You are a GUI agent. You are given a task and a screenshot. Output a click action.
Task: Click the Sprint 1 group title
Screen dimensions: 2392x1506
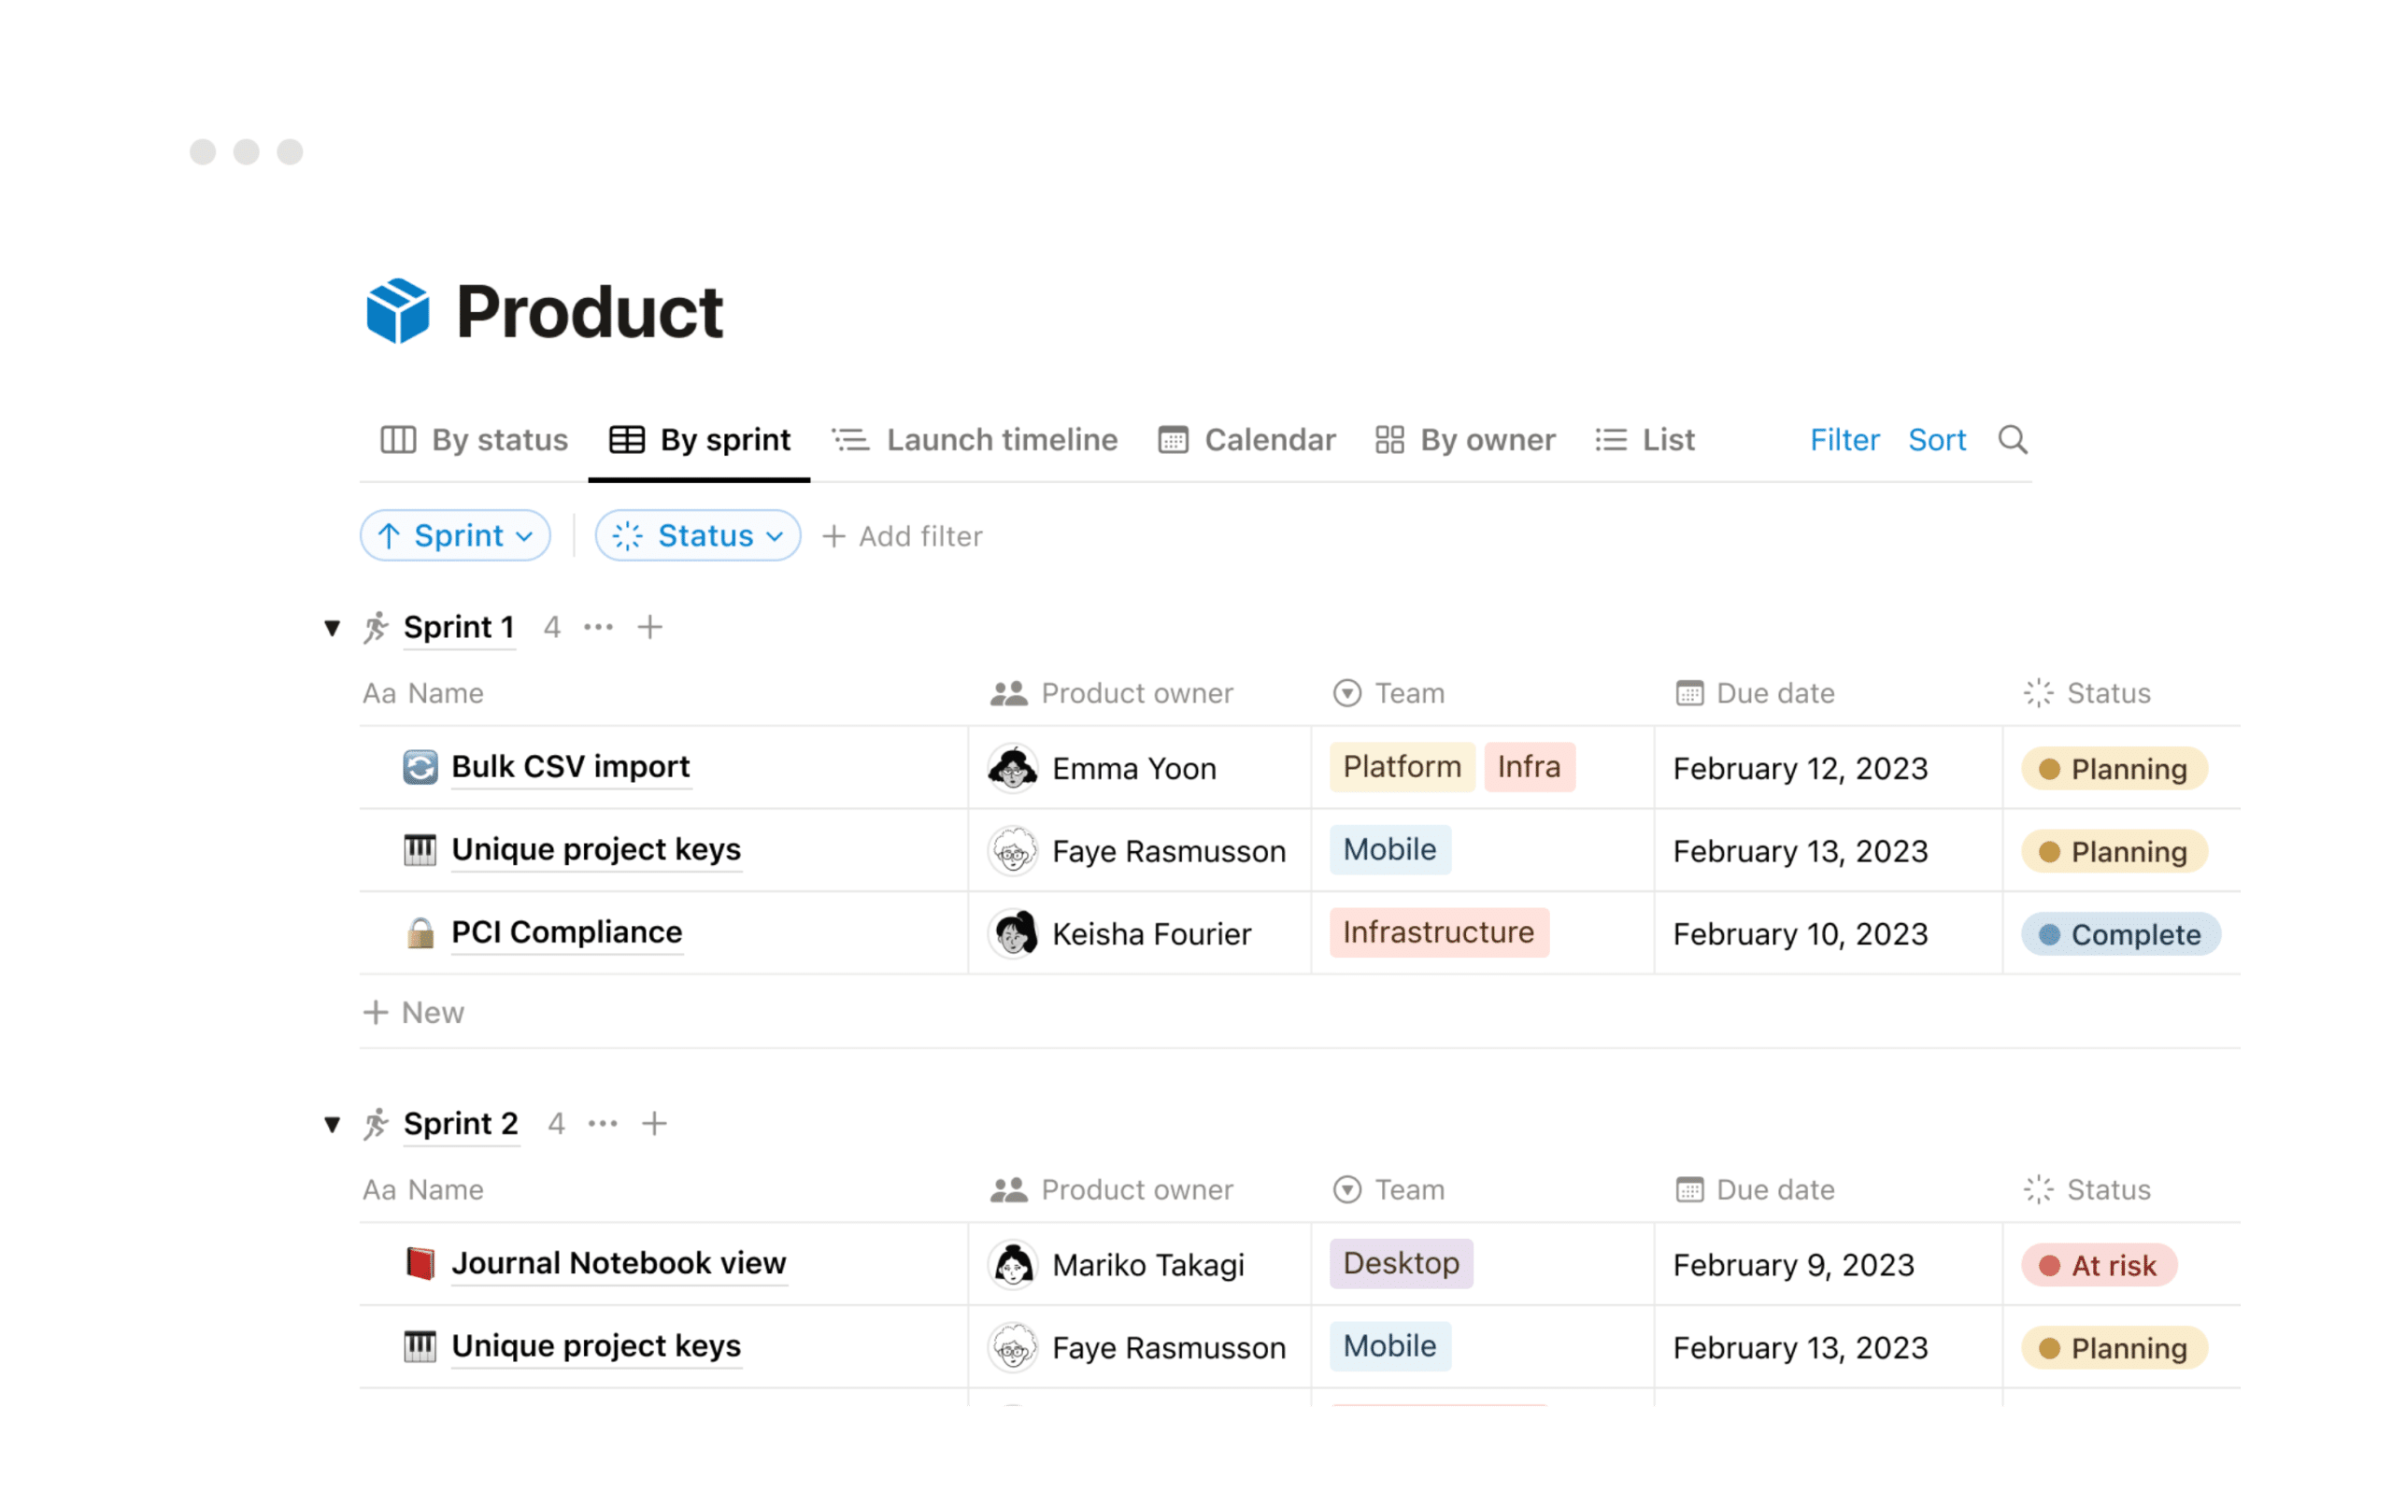coord(459,627)
